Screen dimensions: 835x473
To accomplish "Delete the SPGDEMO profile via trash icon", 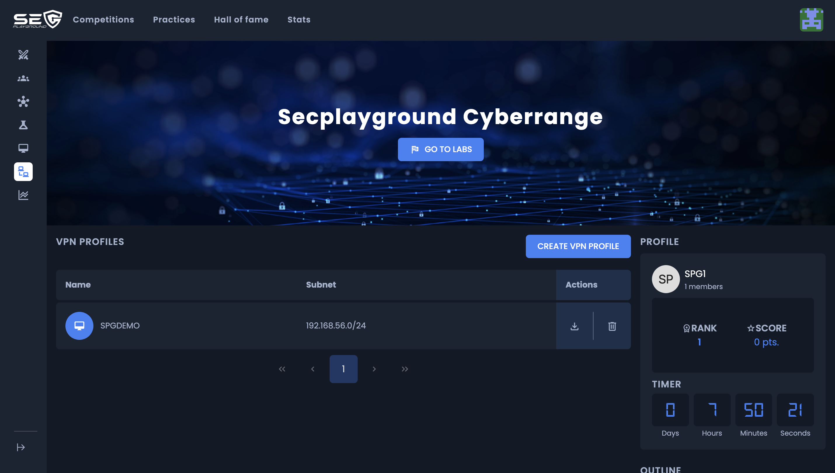I will point(612,326).
